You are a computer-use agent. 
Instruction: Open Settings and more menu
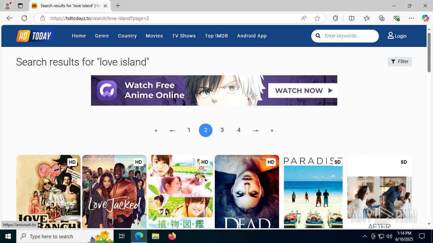point(411,18)
